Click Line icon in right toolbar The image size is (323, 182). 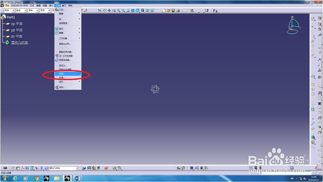(x=313, y=124)
